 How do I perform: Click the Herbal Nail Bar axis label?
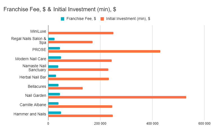tap(33, 77)
